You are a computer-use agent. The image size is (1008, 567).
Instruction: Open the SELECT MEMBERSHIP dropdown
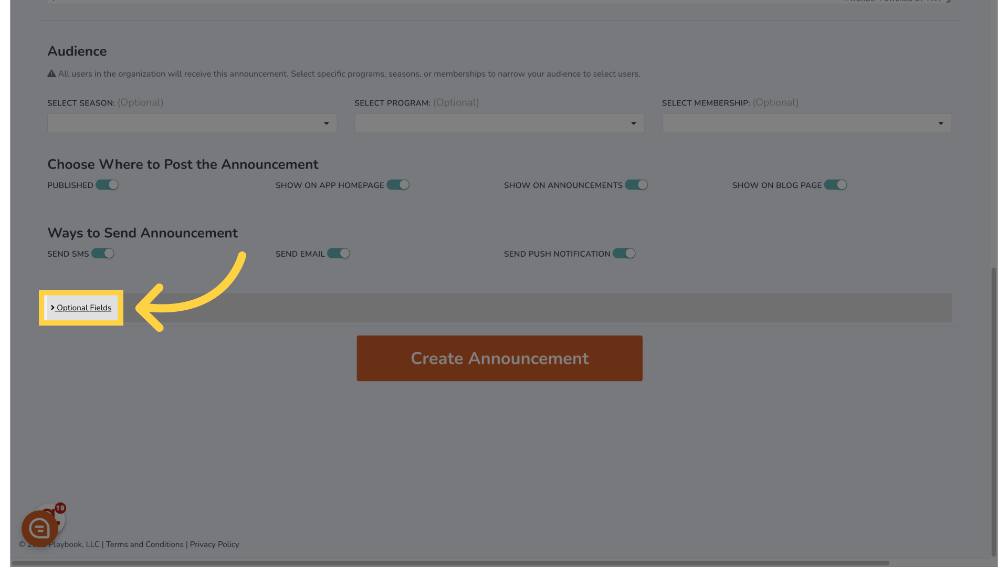point(806,123)
